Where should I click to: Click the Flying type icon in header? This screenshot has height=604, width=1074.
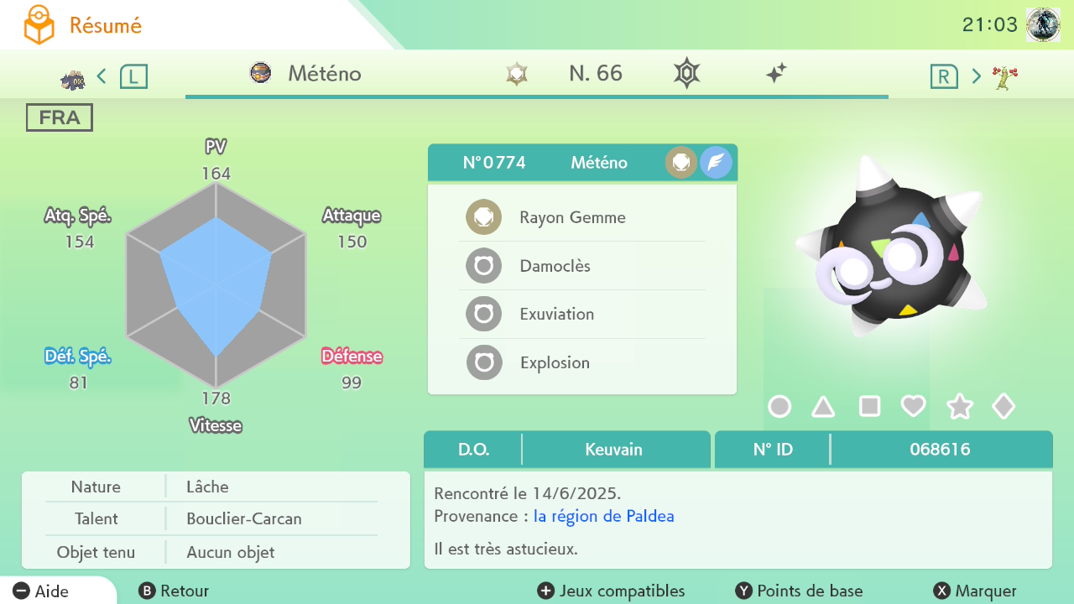pos(716,163)
